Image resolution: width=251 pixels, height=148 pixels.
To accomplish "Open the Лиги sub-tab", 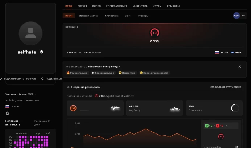I will click(x=128, y=16).
